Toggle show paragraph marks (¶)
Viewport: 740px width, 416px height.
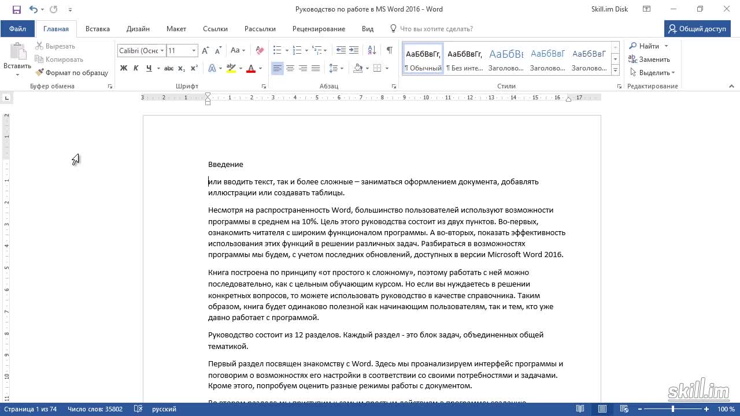(390, 51)
